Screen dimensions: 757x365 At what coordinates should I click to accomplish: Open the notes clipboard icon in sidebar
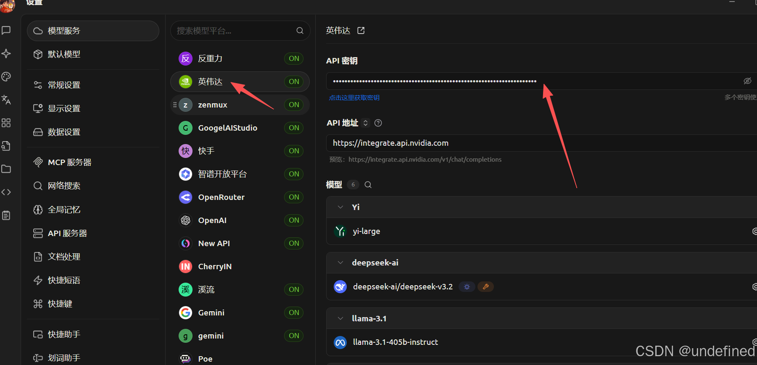click(x=6, y=215)
